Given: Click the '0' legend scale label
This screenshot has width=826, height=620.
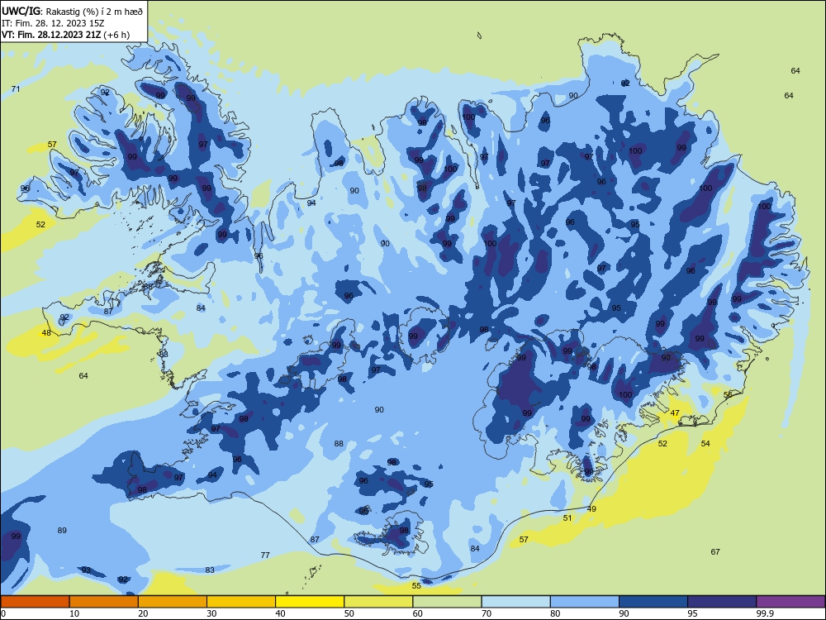Looking at the screenshot, I should tap(3, 613).
